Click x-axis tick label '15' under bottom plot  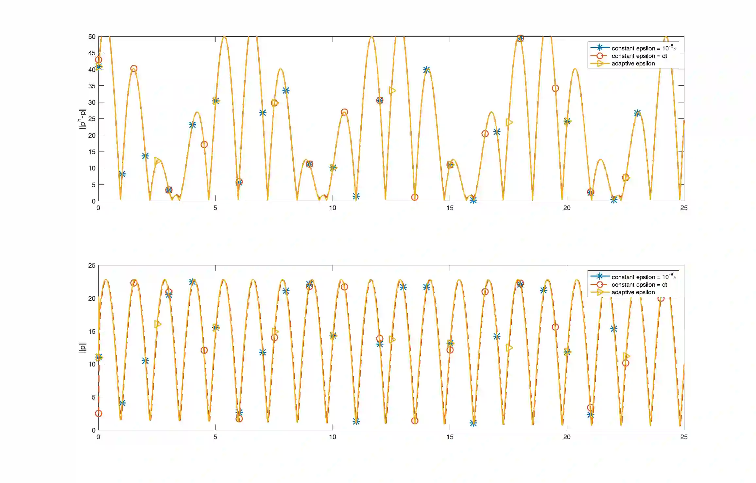[450, 437]
